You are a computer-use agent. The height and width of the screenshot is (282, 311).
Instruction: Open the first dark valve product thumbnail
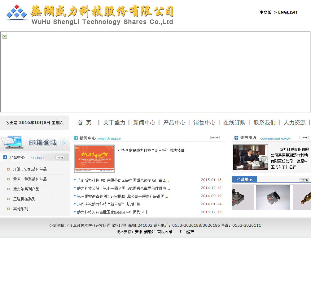tap(243, 198)
